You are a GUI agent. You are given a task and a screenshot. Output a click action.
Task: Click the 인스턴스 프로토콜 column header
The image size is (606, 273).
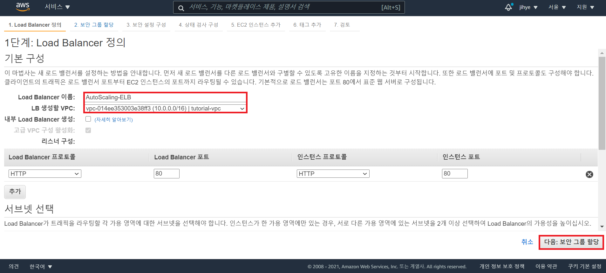click(322, 157)
